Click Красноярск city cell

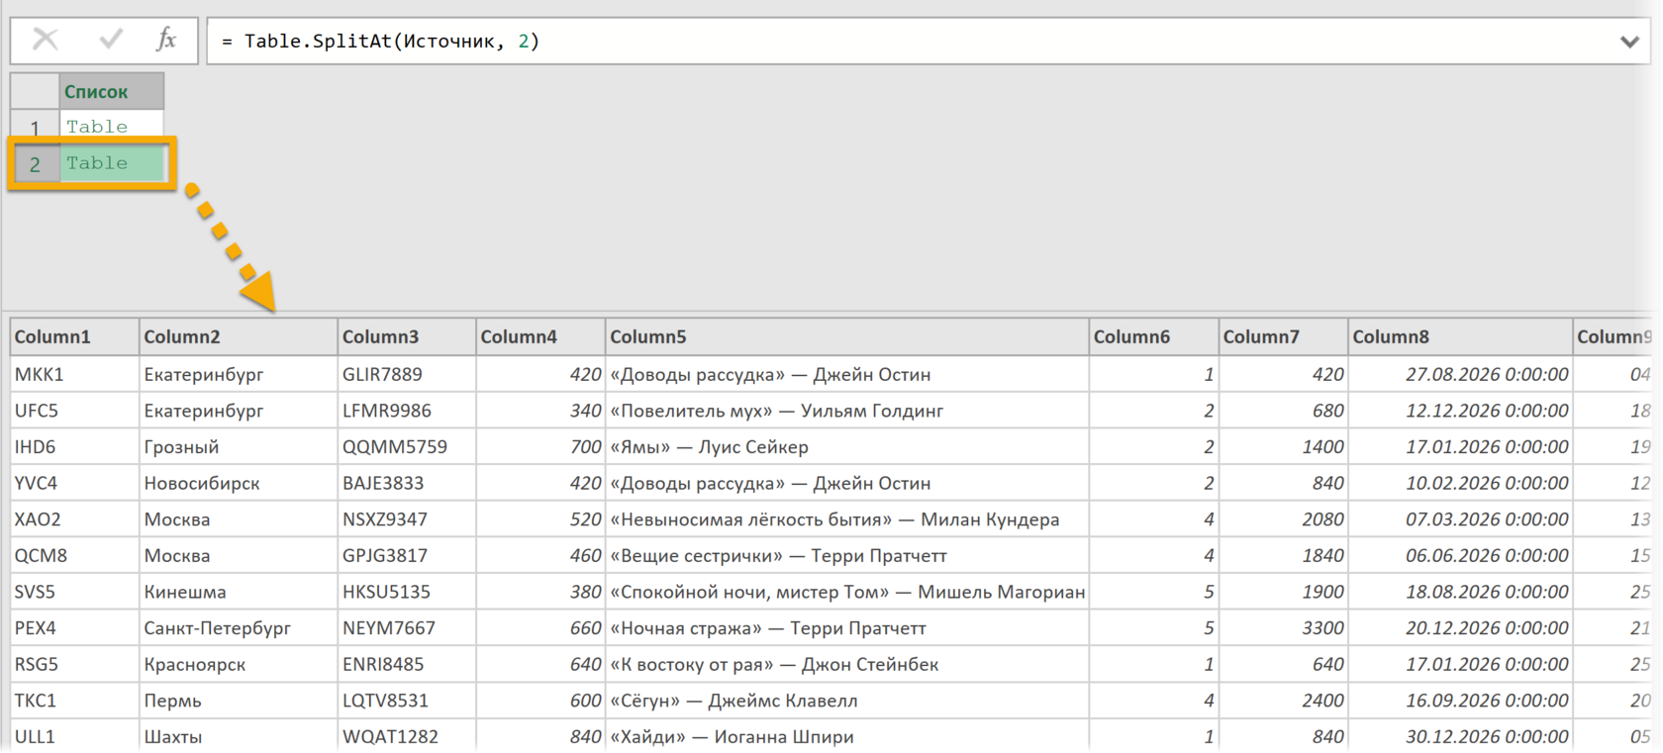[x=239, y=665]
